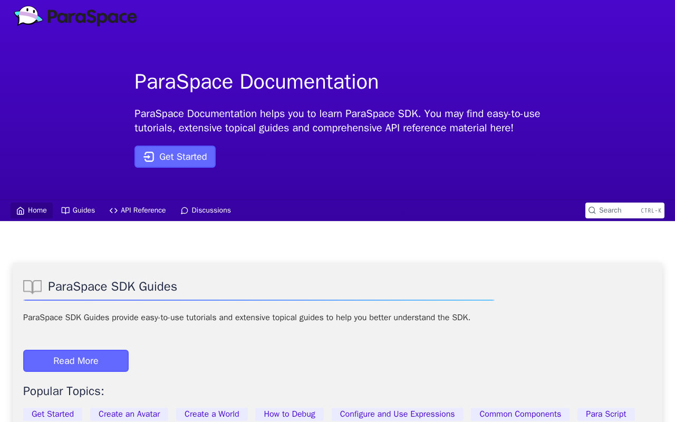Open Configure and Use Expressions topic

tap(398, 414)
